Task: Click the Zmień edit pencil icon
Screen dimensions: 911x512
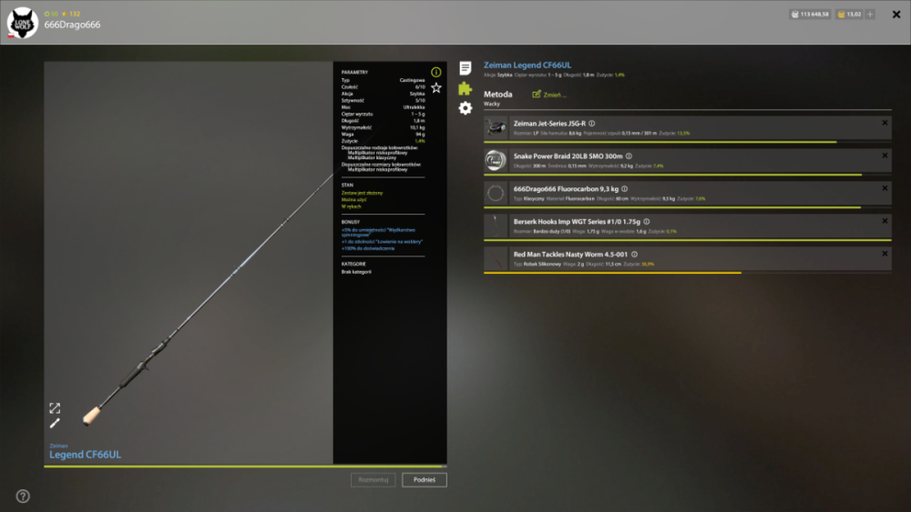Action: tap(537, 94)
